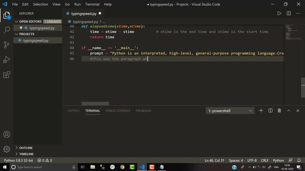Open the notifications bell in status bar

click(x=299, y=161)
